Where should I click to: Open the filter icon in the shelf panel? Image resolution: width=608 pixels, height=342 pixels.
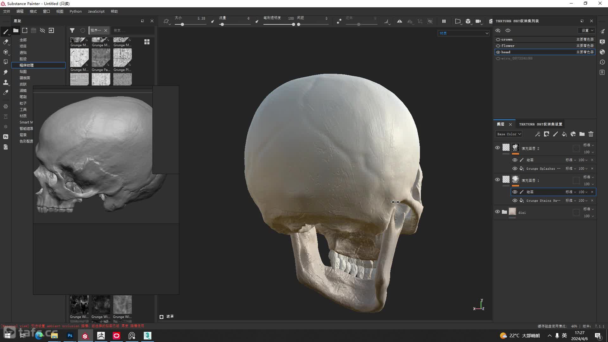coord(72,30)
